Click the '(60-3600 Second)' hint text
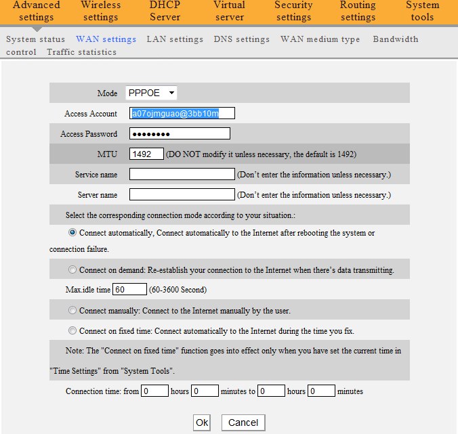458x434 pixels. 178,290
